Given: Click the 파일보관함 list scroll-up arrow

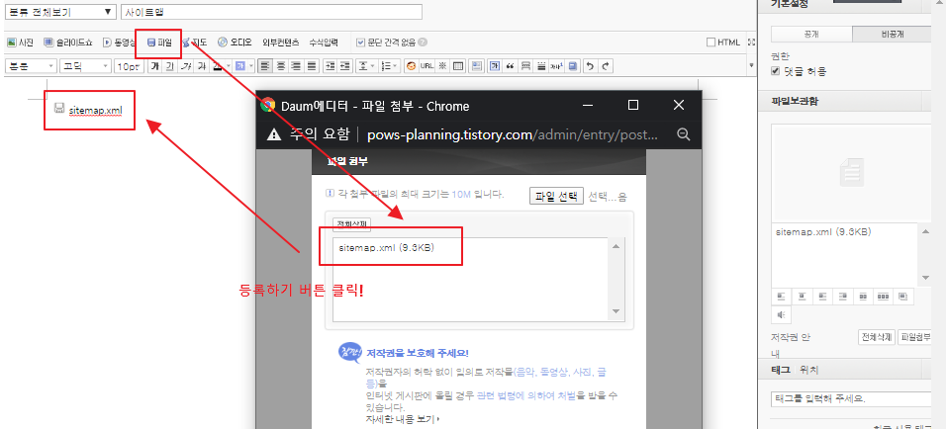Looking at the screenshot, I should click(925, 231).
